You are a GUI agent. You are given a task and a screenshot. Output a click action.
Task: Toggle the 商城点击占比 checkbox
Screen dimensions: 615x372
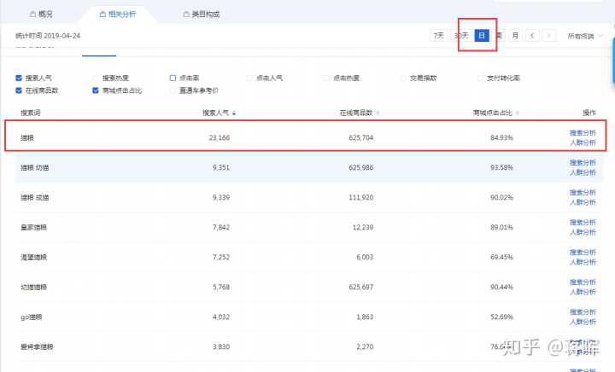[96, 90]
